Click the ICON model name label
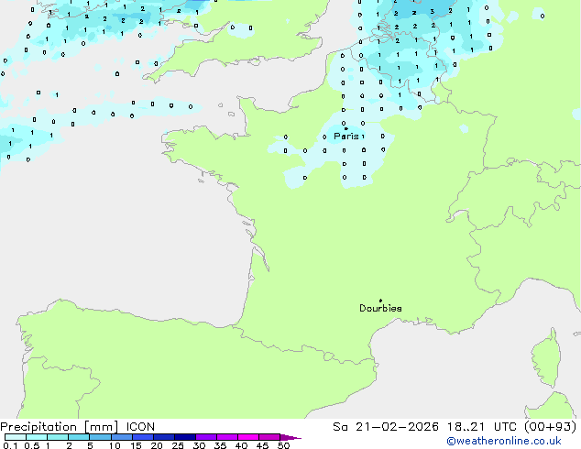The width and height of the screenshot is (581, 449). click(x=140, y=427)
